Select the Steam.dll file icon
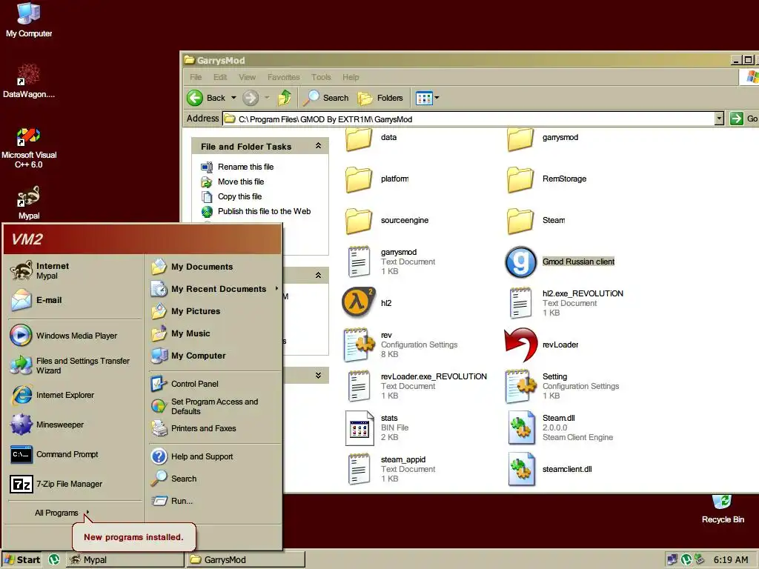 521,427
